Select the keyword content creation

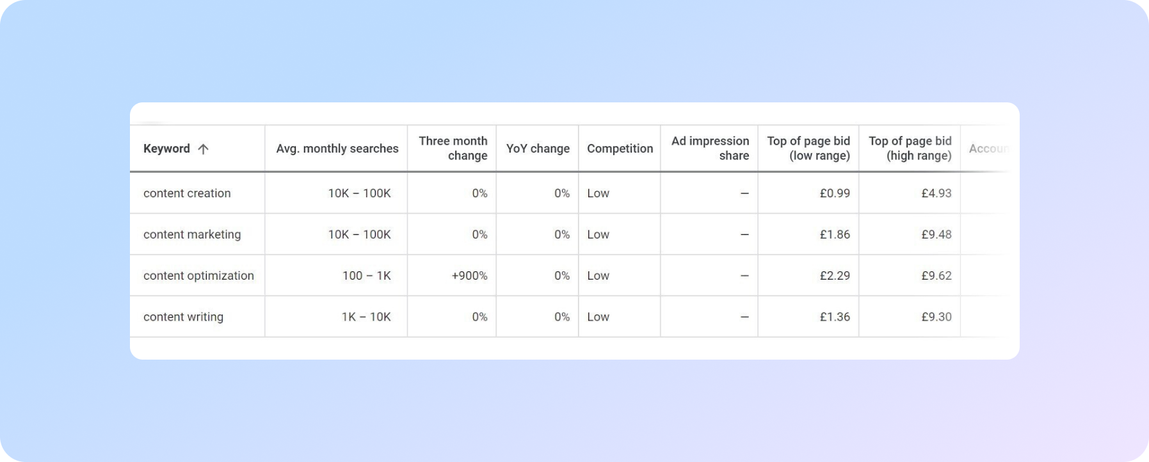click(x=187, y=193)
